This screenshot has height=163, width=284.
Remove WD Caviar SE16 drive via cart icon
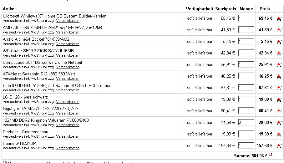tap(279, 53)
